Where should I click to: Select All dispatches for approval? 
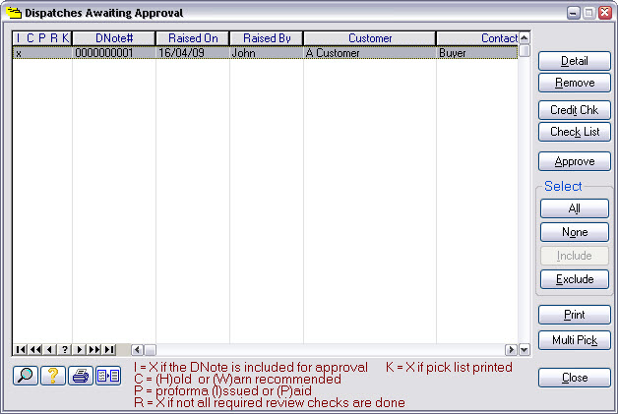pos(575,208)
